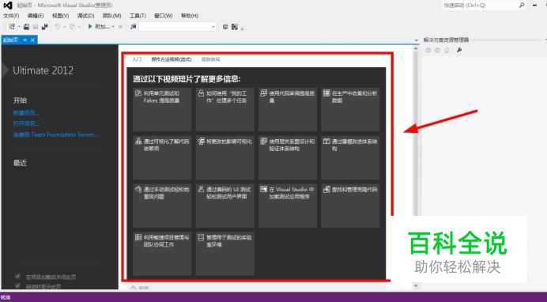Click the Solution Explorer Forward icon

click(x=437, y=51)
